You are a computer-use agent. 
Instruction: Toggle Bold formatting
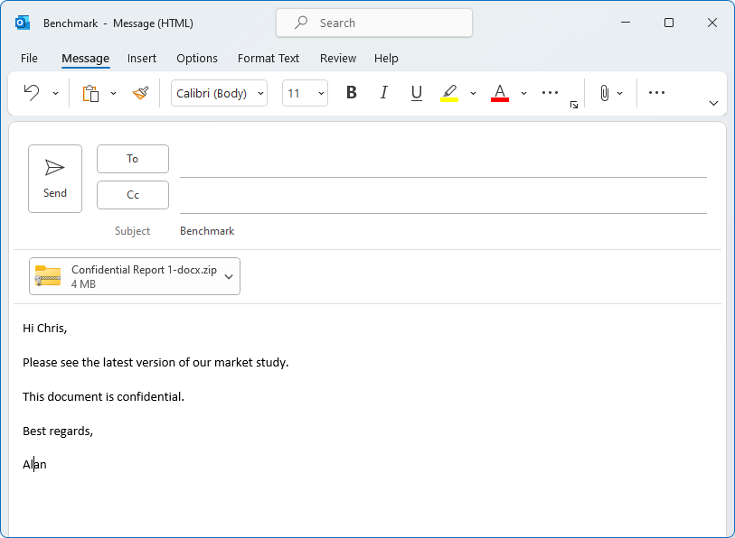click(x=351, y=93)
